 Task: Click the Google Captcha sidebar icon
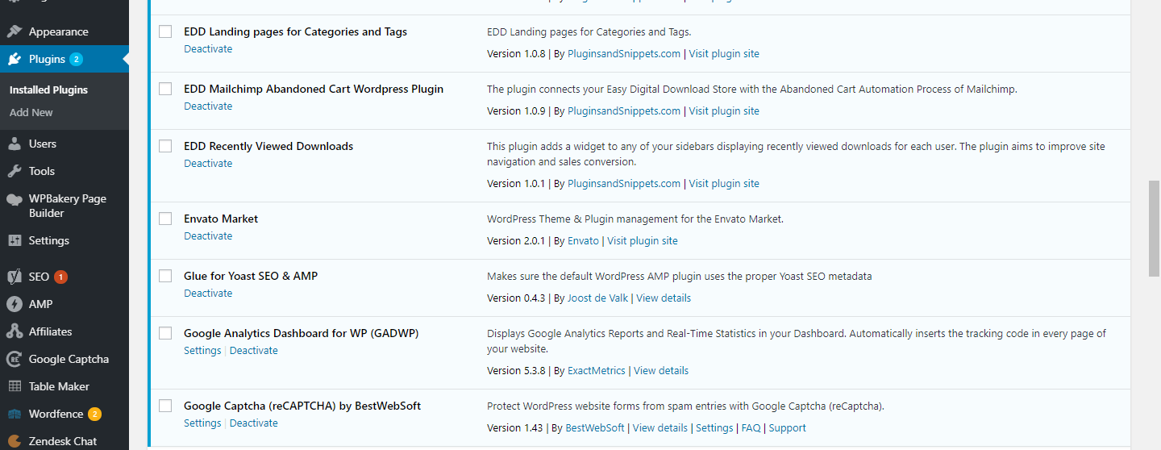tap(14, 359)
